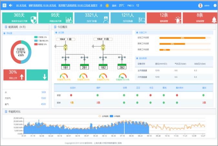Open the hamburger menu icon
The image size is (218, 146).
pyautogui.click(x=4, y=5)
